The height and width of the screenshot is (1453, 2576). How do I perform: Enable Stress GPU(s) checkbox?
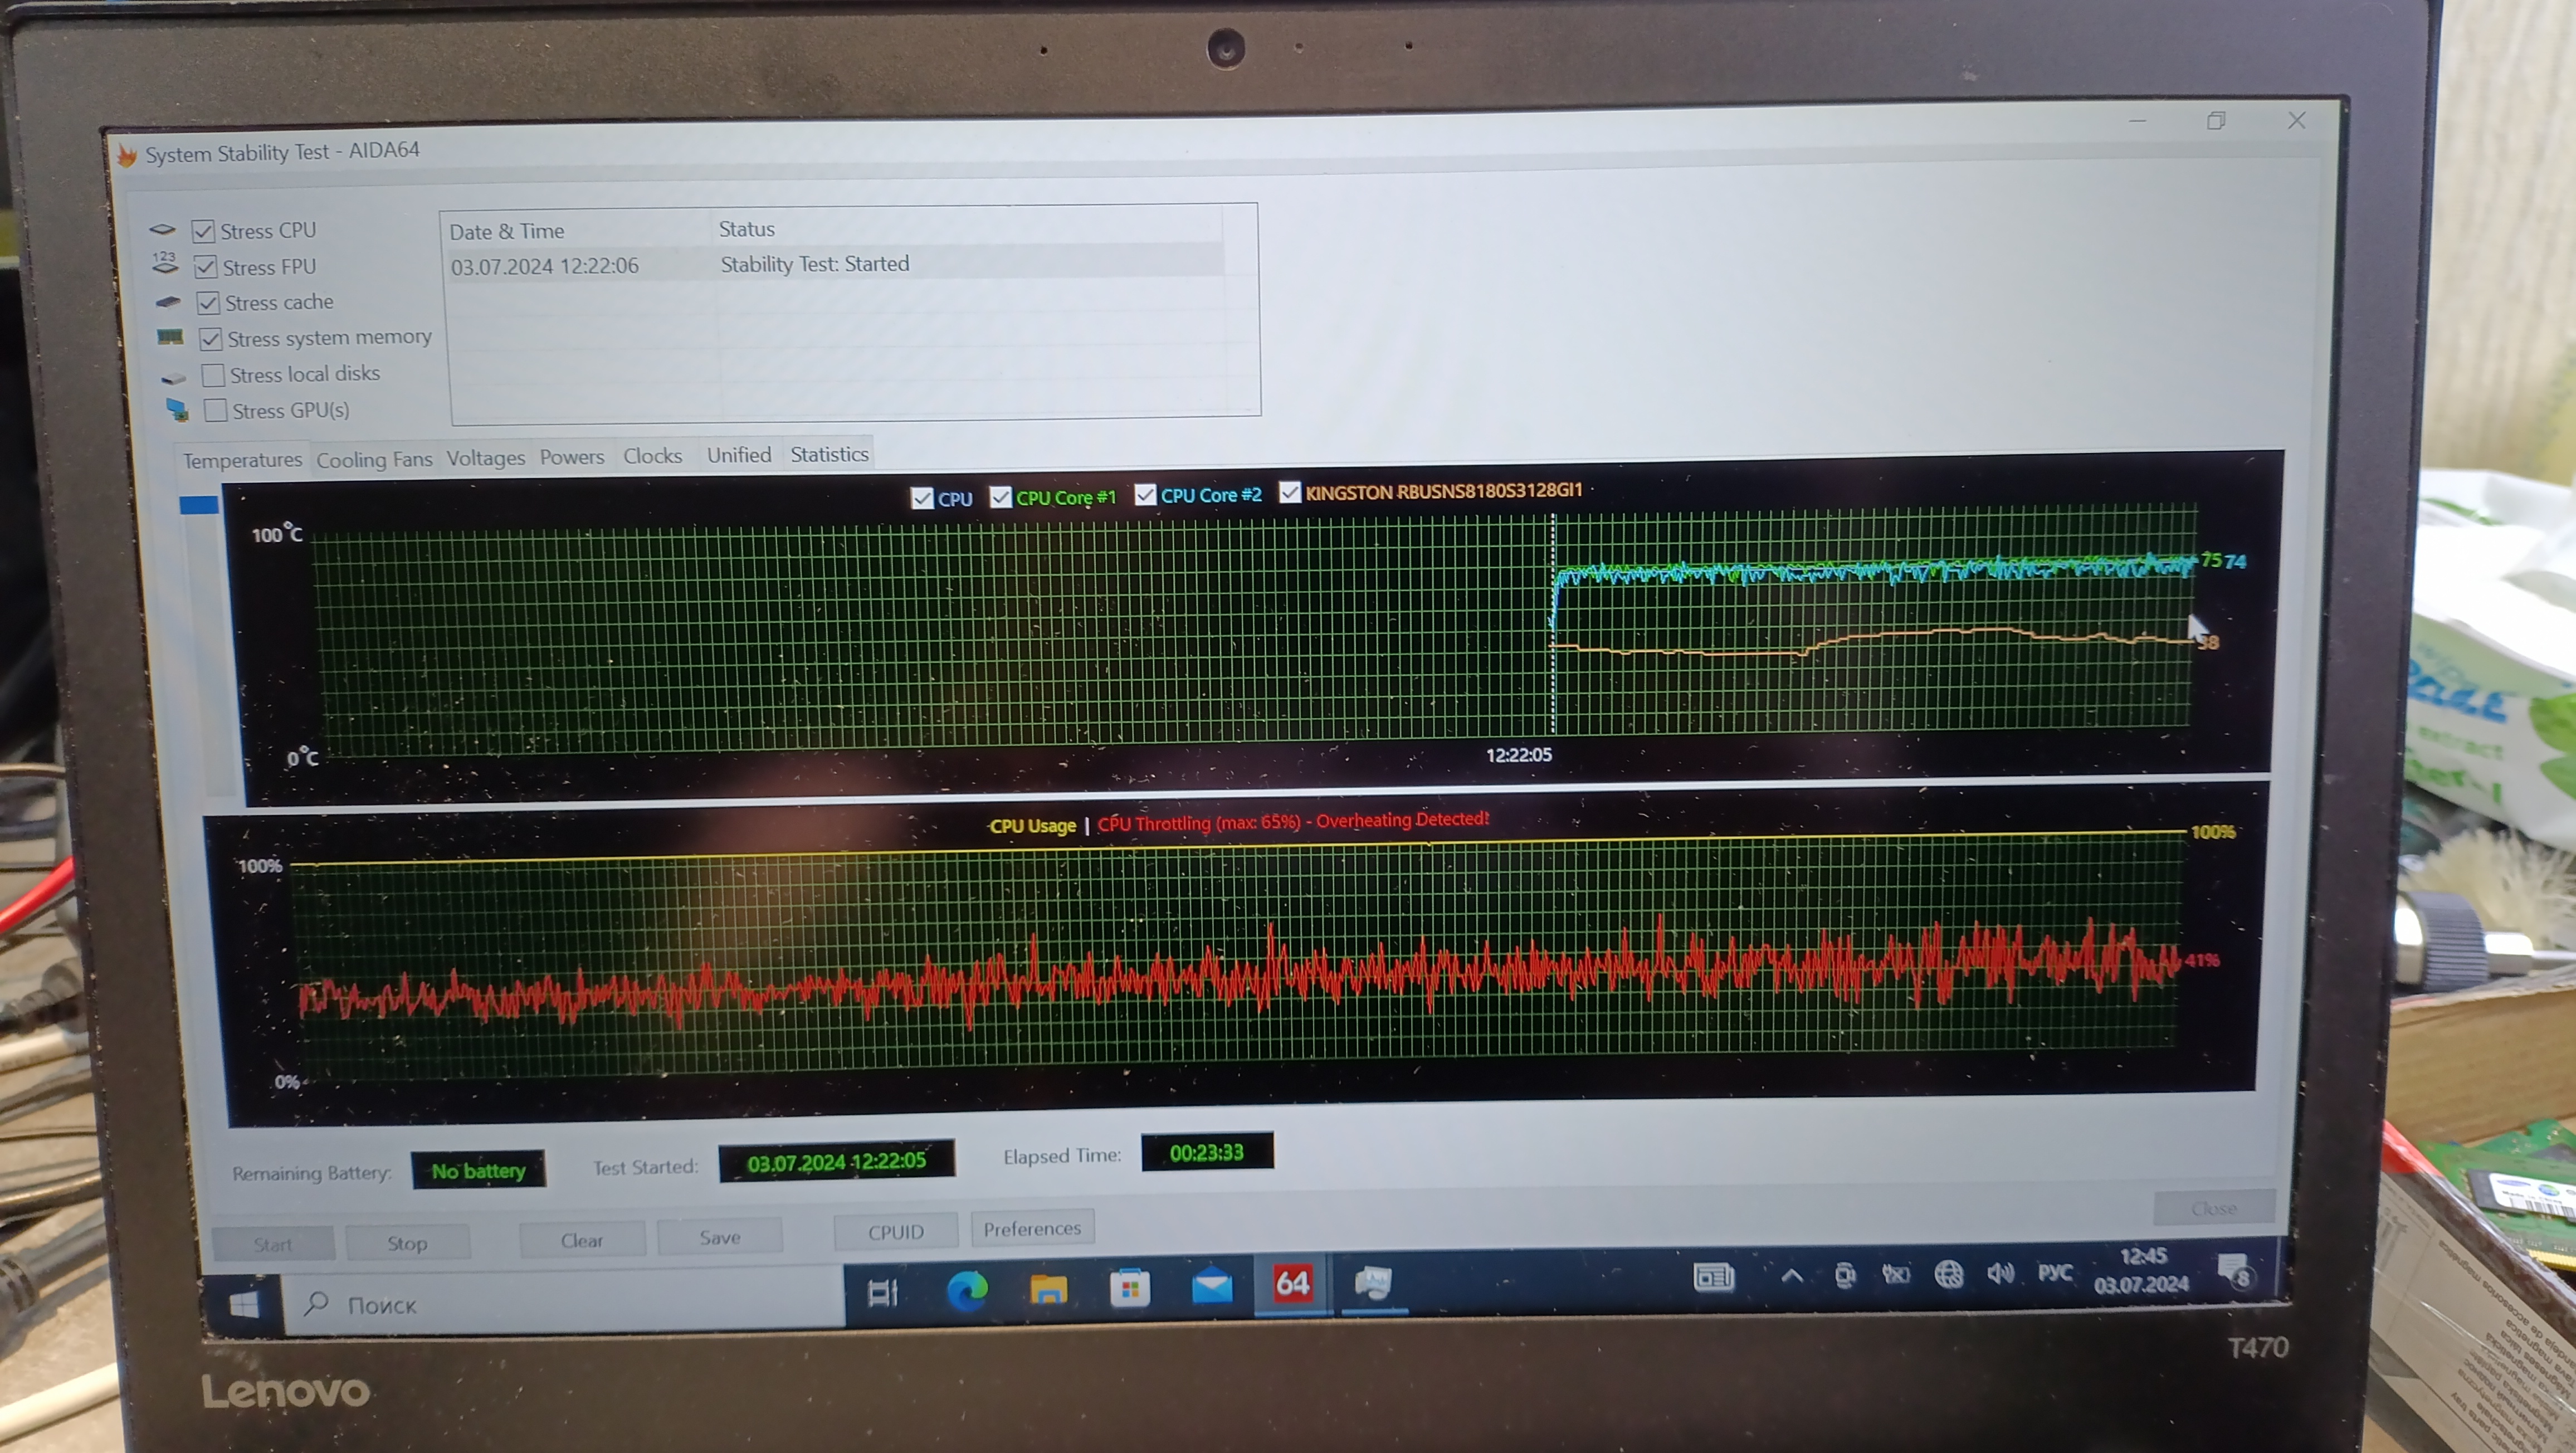[x=215, y=411]
